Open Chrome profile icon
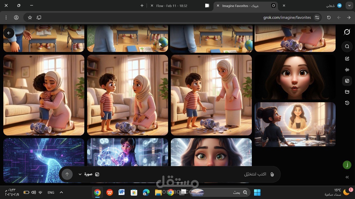 (16, 17)
